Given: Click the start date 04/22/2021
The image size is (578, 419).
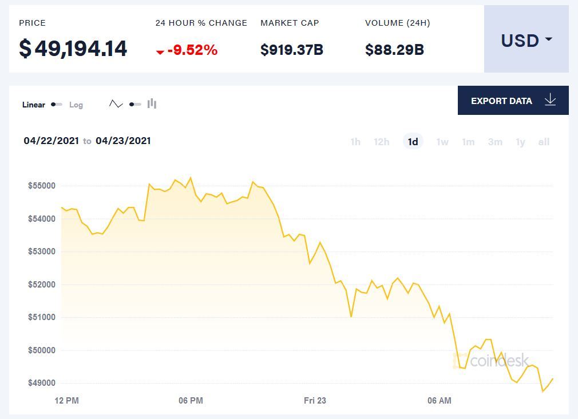Looking at the screenshot, I should (50, 141).
